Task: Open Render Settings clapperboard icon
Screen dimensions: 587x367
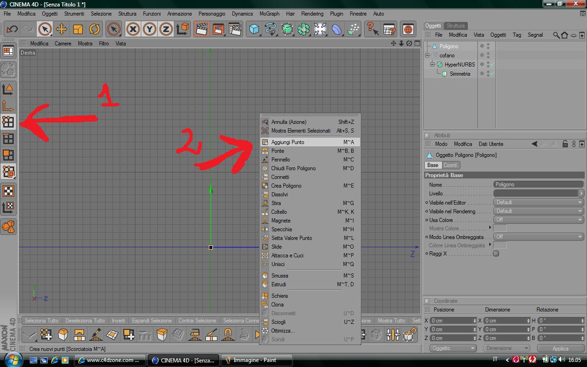Action: coord(235,29)
